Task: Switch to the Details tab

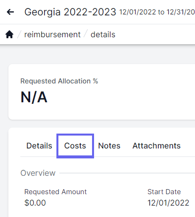Action: click(39, 146)
